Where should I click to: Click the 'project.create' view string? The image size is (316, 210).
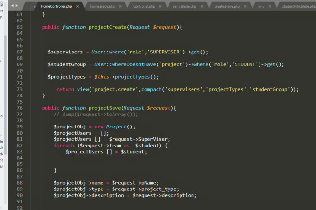(x=115, y=89)
